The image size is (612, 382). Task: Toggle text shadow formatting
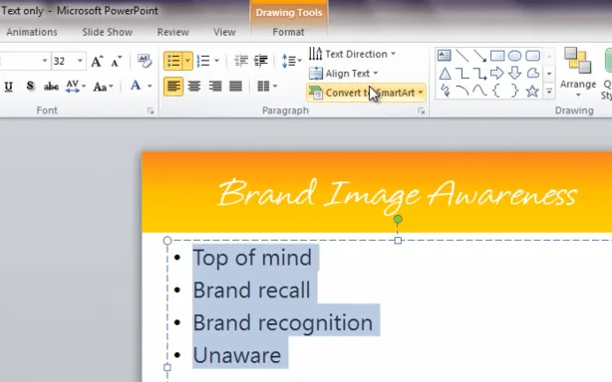coord(30,87)
